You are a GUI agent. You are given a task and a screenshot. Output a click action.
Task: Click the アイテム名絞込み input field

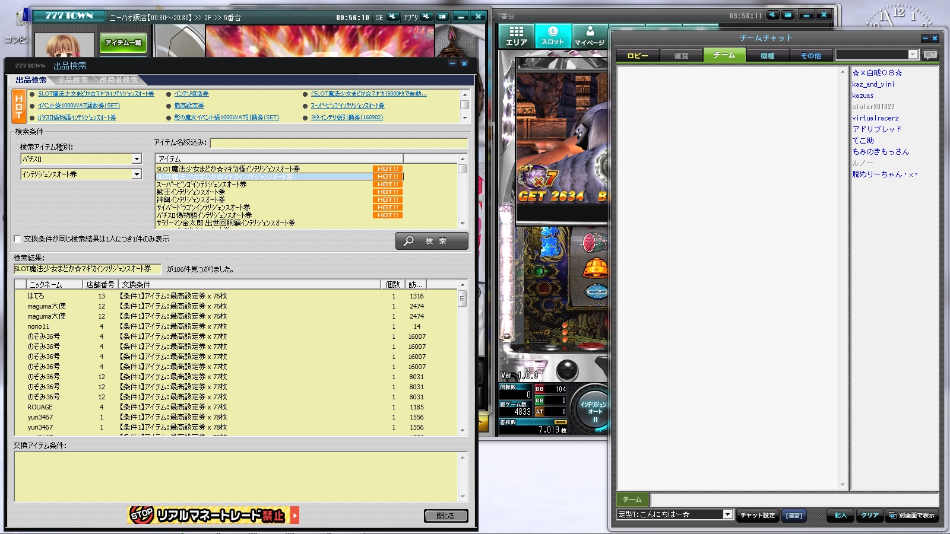338,143
